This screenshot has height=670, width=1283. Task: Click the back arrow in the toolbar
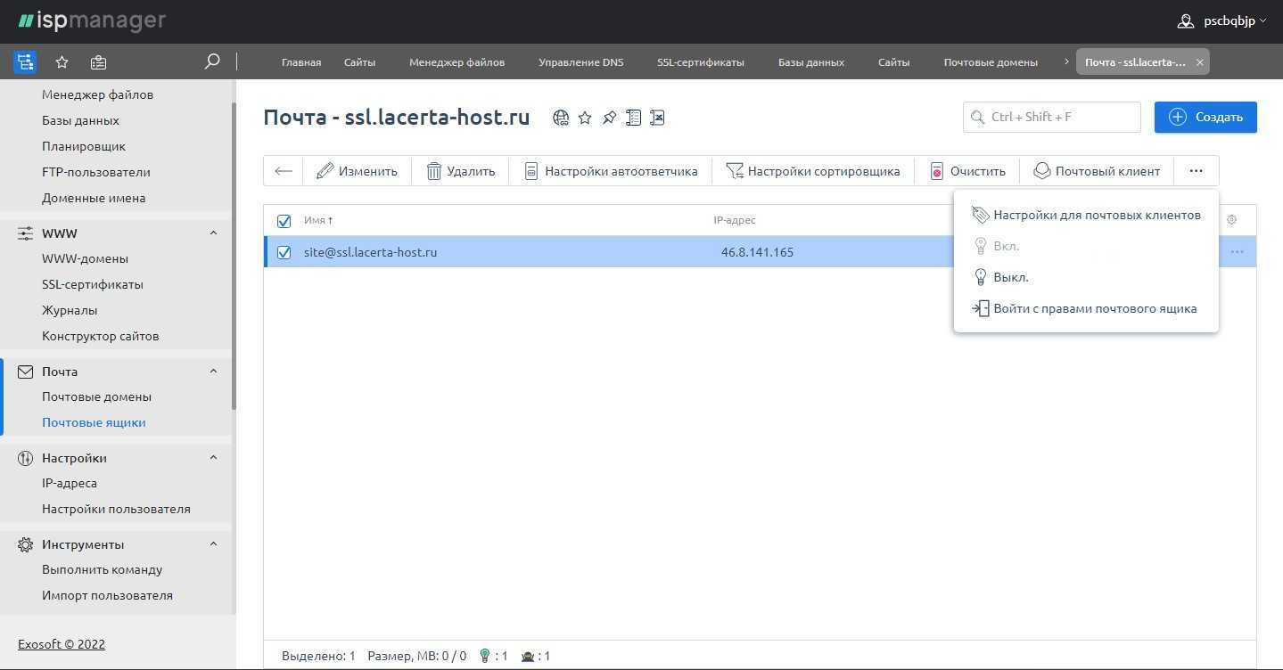coord(284,171)
